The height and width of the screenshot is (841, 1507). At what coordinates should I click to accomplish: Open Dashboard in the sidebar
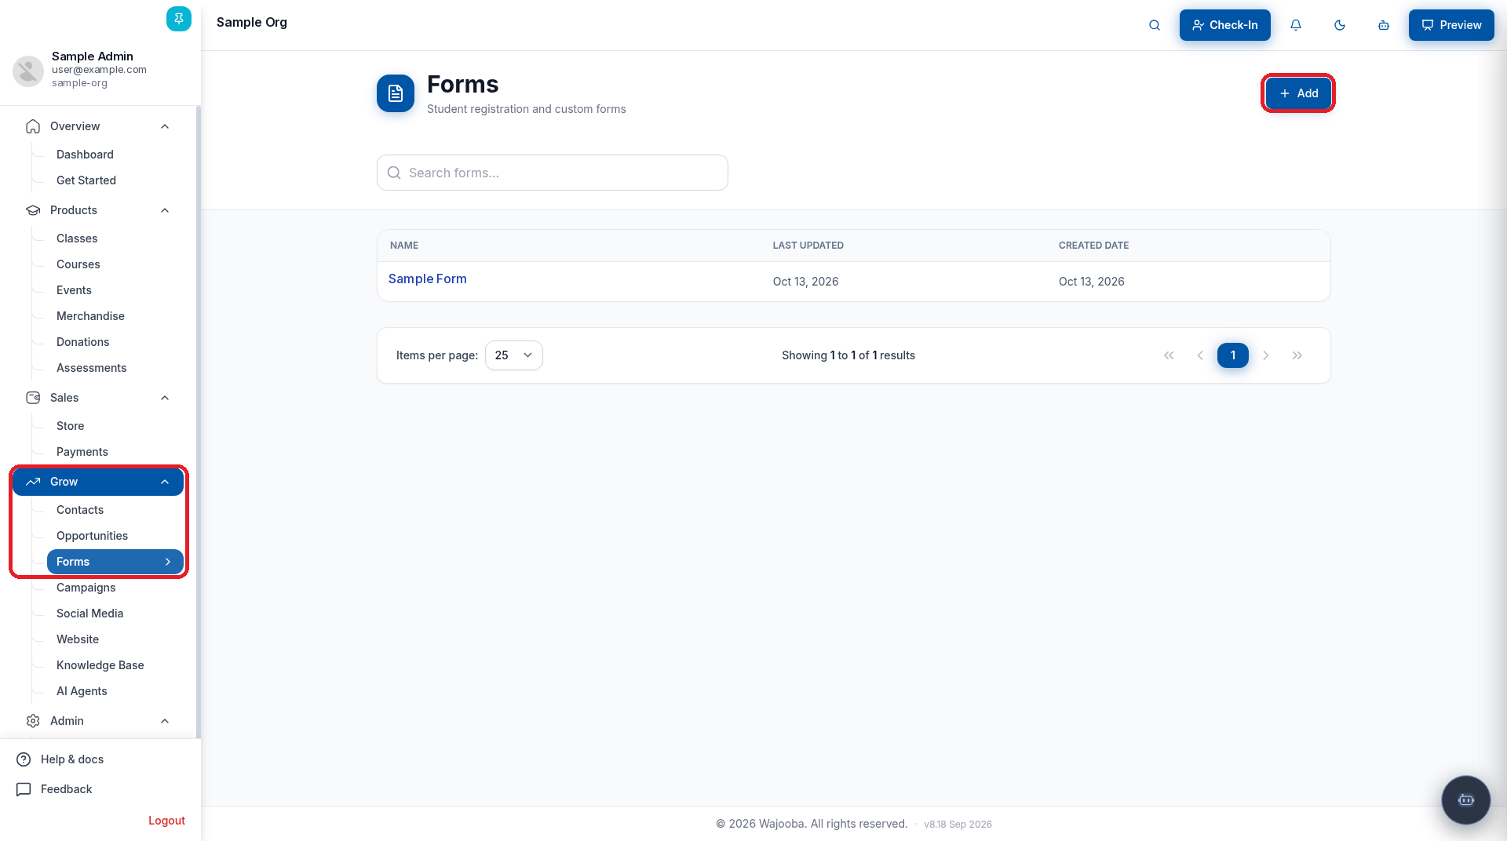(85, 155)
